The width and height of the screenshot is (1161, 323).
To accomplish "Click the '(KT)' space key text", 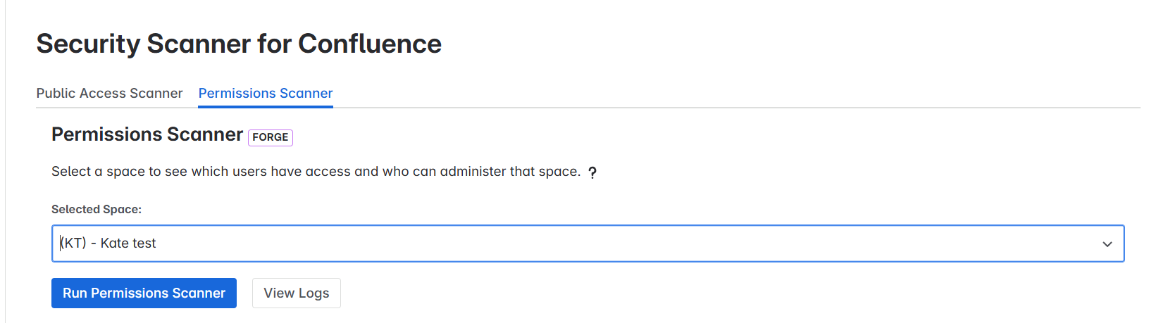I will pyautogui.click(x=73, y=243).
